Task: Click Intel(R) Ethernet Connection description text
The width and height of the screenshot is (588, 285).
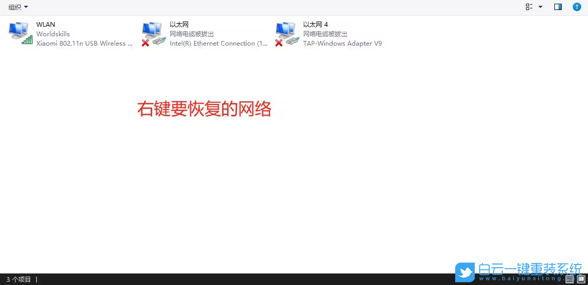Action: pyautogui.click(x=219, y=44)
